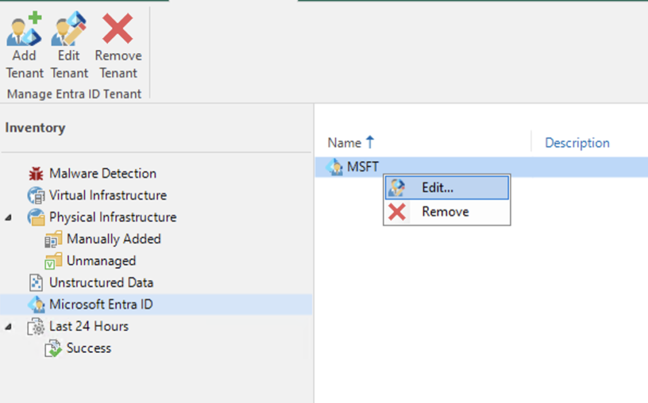Screen dimensions: 648x403
Task: Sort by the Name column header
Action: 344,143
